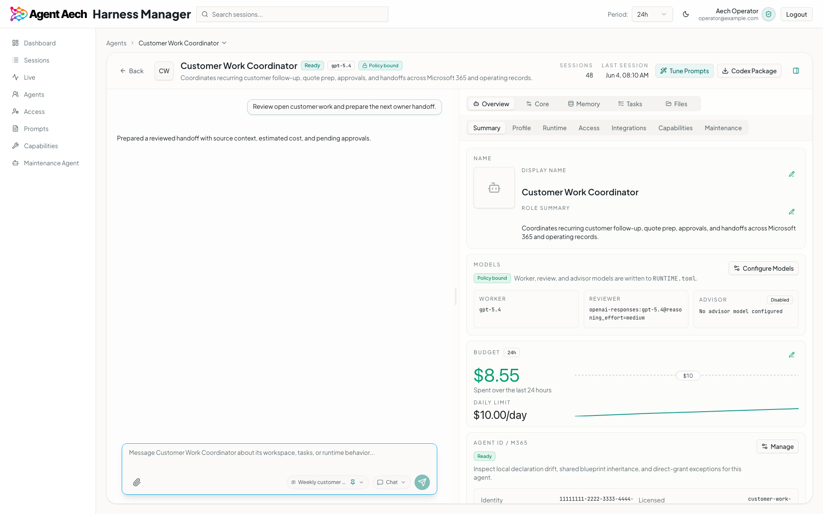Click the Policy bound header badge
Screen dimensions: 823x514
tap(380, 66)
